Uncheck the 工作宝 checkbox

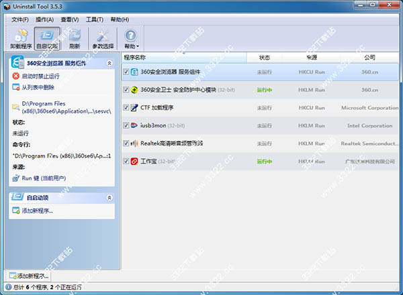click(126, 161)
